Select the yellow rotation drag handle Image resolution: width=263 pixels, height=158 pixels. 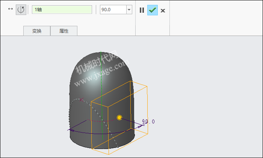[x=119, y=118]
